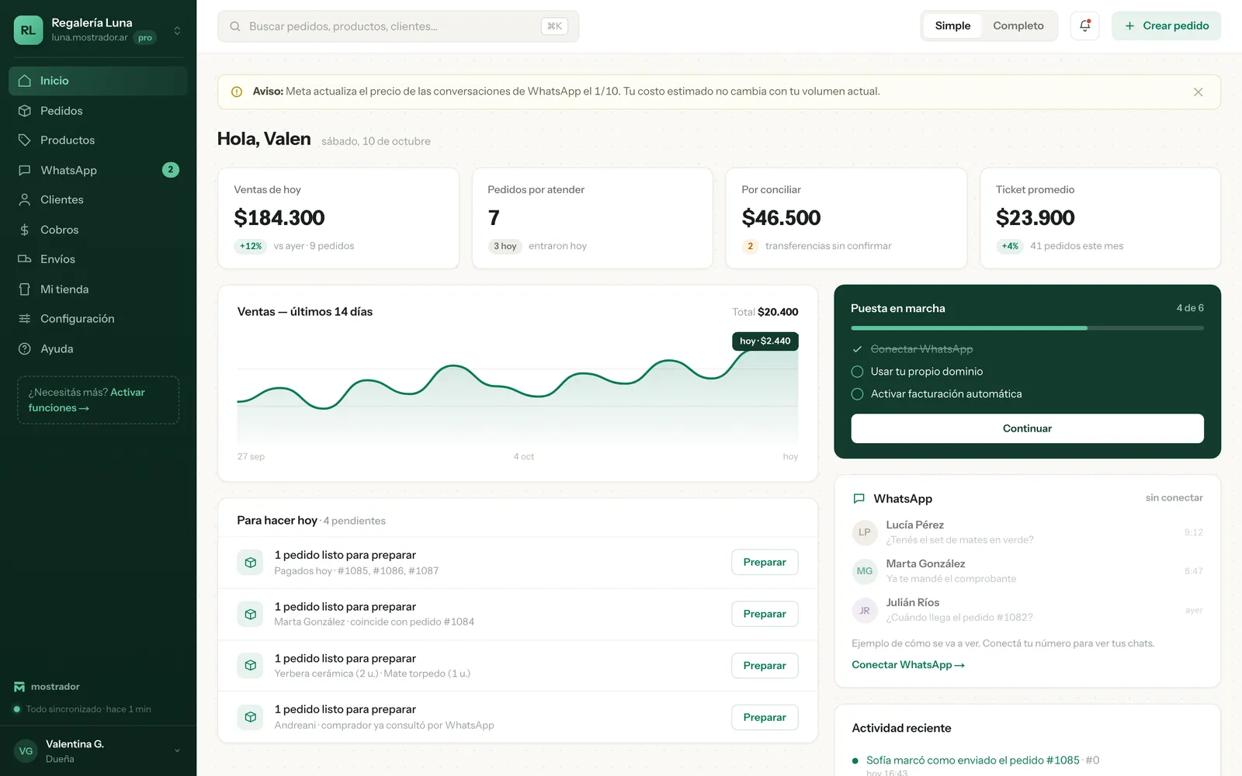
Task: Click the Puesta en marcha progress bar
Action: 1027,328
